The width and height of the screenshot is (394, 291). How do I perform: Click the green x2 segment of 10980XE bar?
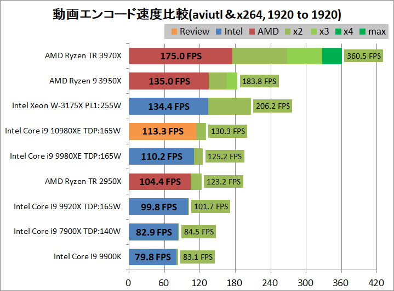tap(201, 131)
